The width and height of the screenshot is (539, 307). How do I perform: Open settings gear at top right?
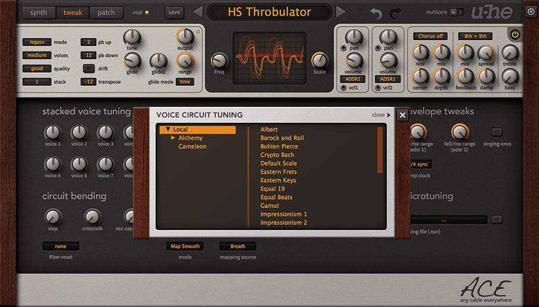point(531,12)
